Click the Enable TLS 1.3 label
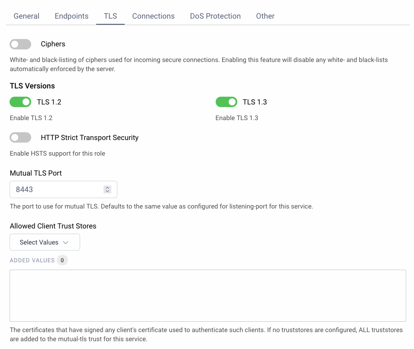This screenshot has height=349, width=414. (236, 117)
